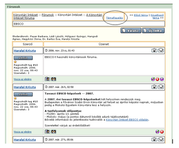Click the star rank icon in the first post
The image size is (179, 148).
click(x=15, y=62)
